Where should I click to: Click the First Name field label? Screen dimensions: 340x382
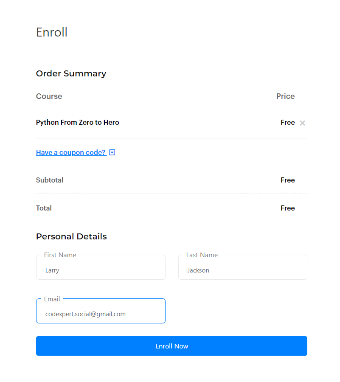(x=60, y=255)
